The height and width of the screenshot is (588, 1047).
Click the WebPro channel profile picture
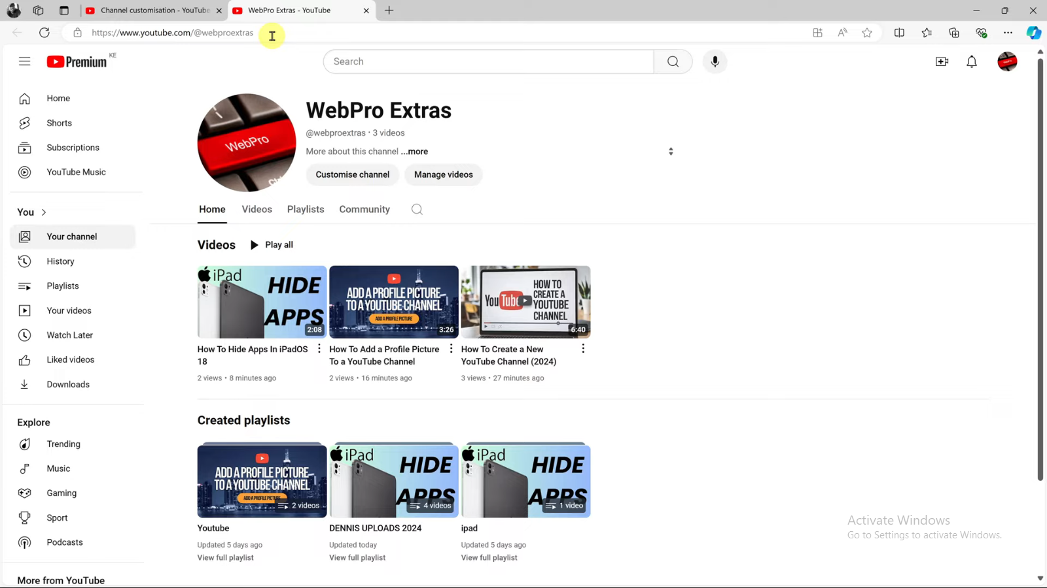(x=247, y=142)
